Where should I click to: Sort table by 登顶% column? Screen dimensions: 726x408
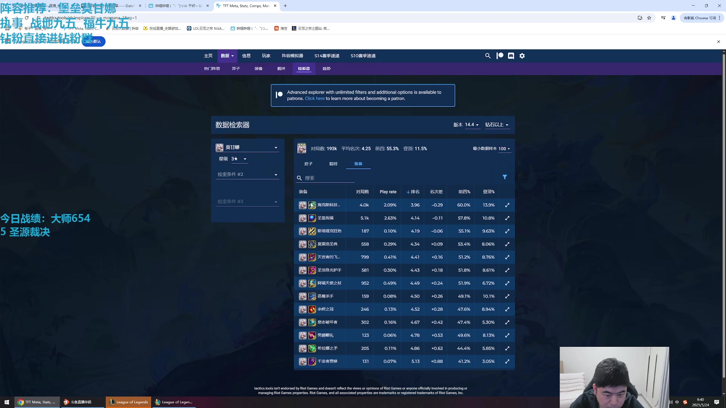489,192
